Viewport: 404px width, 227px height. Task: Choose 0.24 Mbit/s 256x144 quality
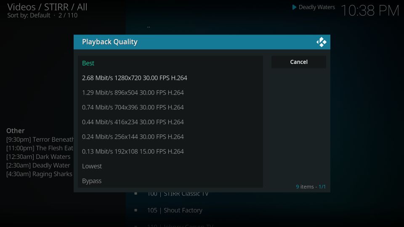coord(170,136)
